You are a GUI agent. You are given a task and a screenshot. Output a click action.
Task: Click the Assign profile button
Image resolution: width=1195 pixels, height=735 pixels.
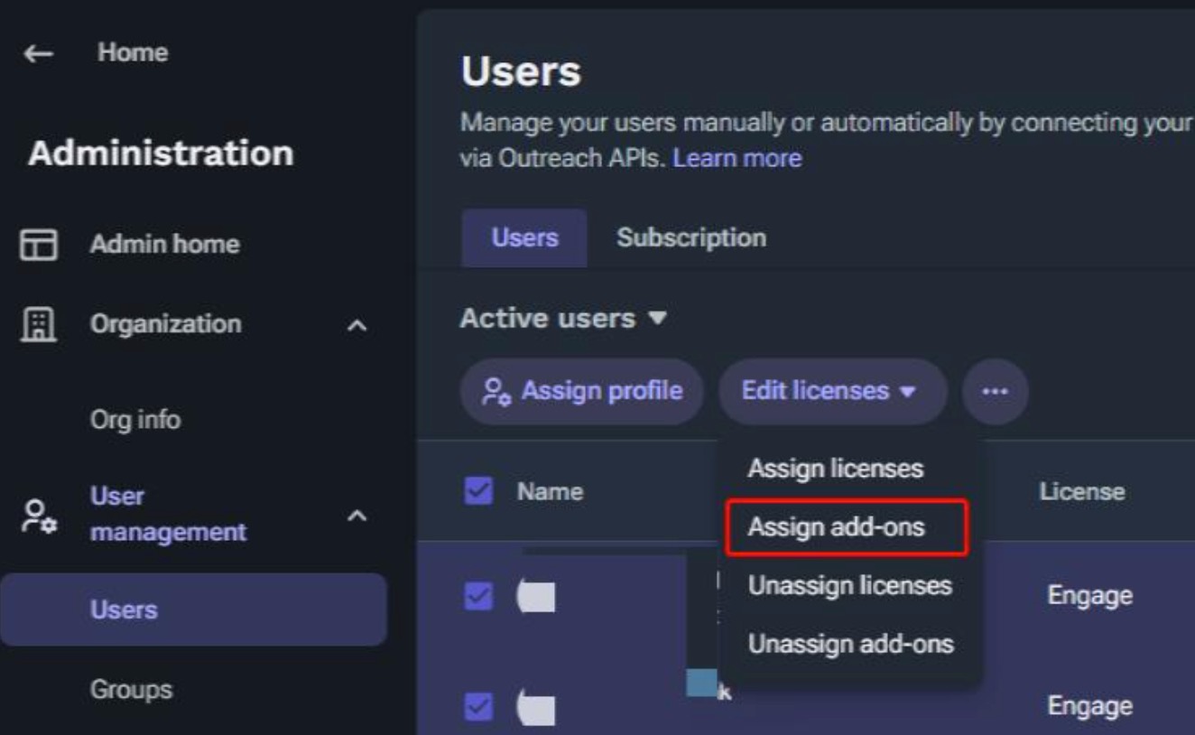point(582,392)
